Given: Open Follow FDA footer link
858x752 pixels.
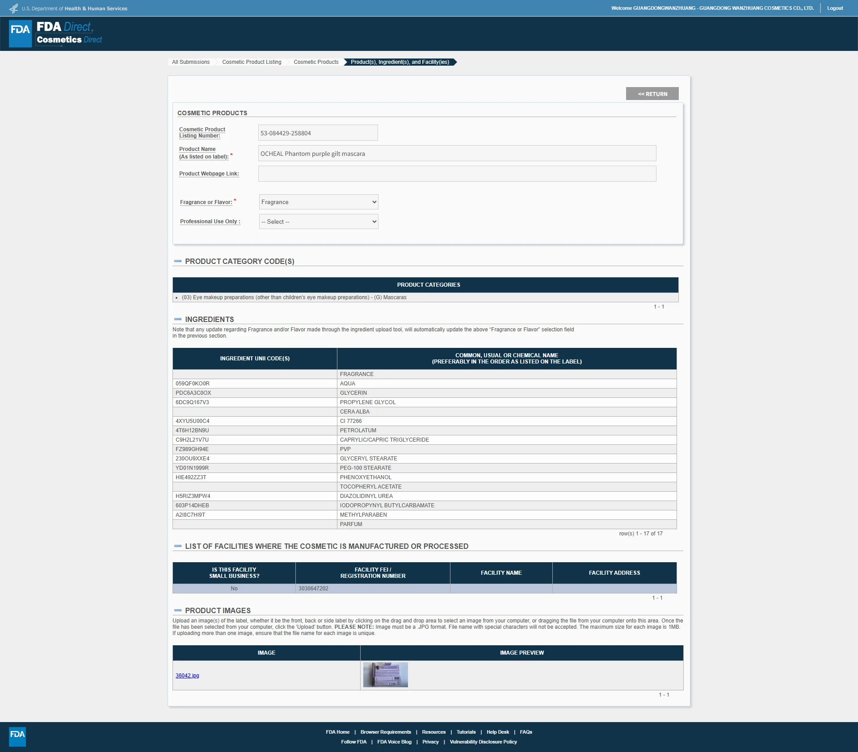Looking at the screenshot, I should [353, 742].
